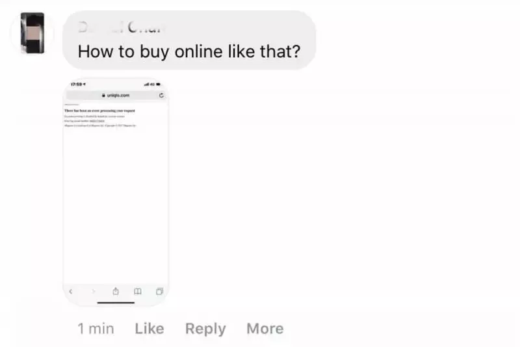Open the More options for comment
Screen dimensions: 520x347
pyautogui.click(x=265, y=328)
